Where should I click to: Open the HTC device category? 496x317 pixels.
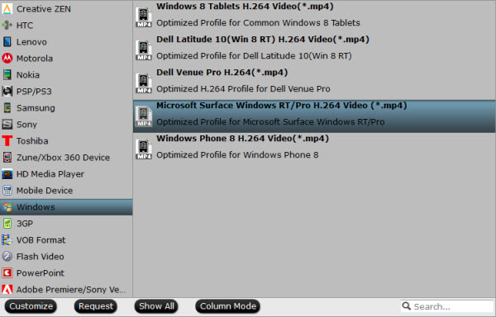pos(66,26)
